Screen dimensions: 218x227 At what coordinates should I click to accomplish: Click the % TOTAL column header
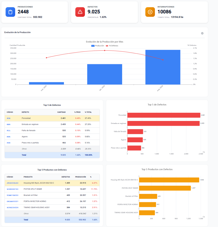pyautogui.click(x=88, y=112)
